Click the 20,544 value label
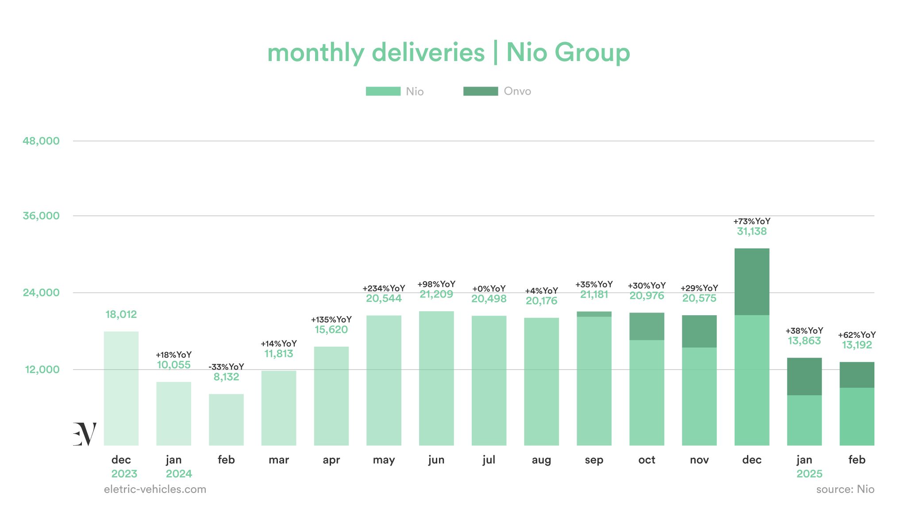The width and height of the screenshot is (897, 531). tap(384, 298)
